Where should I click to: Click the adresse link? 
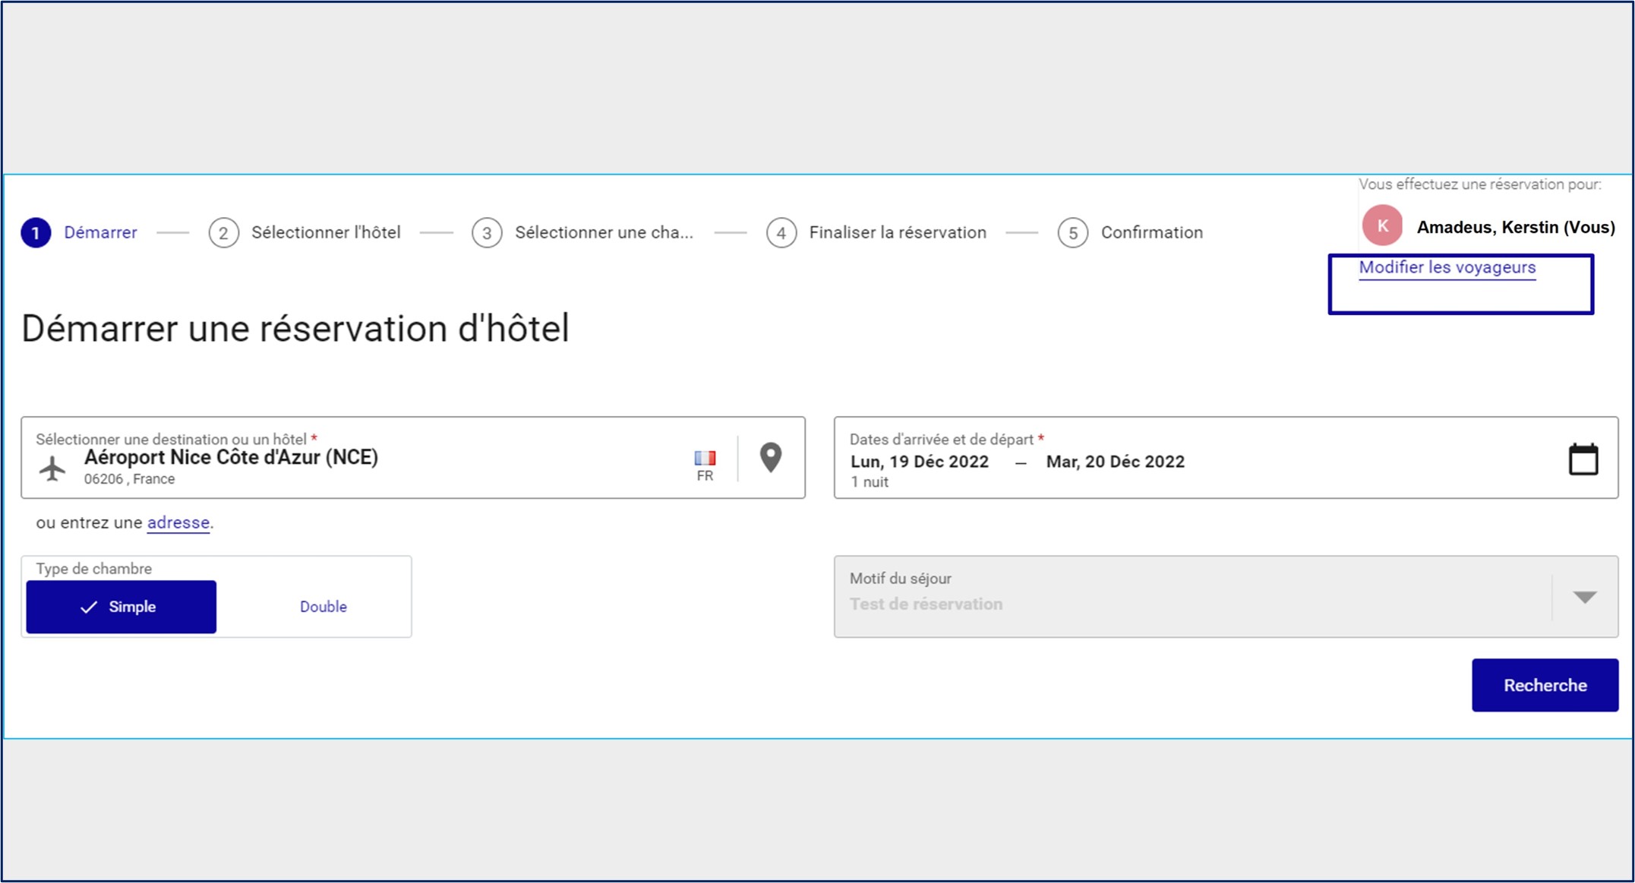point(178,522)
